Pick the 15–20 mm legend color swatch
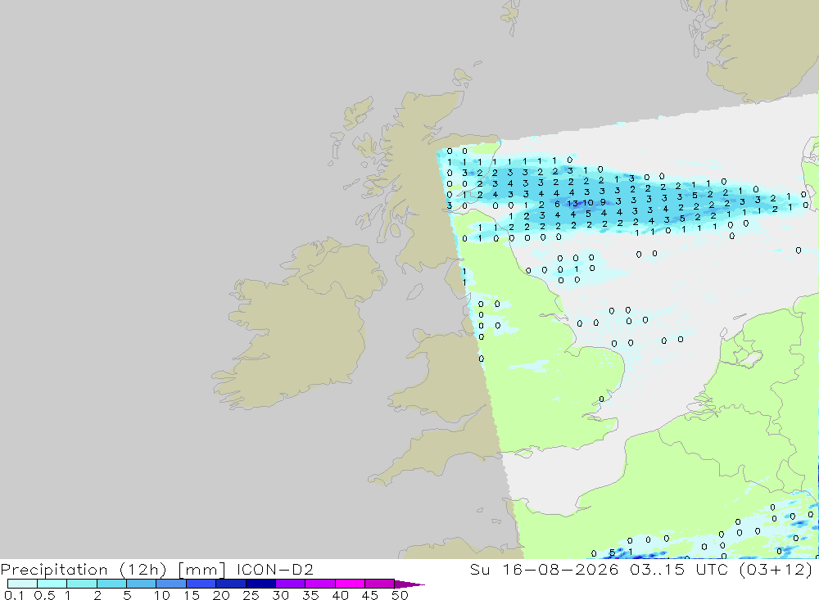The width and height of the screenshot is (819, 600). coord(201,584)
